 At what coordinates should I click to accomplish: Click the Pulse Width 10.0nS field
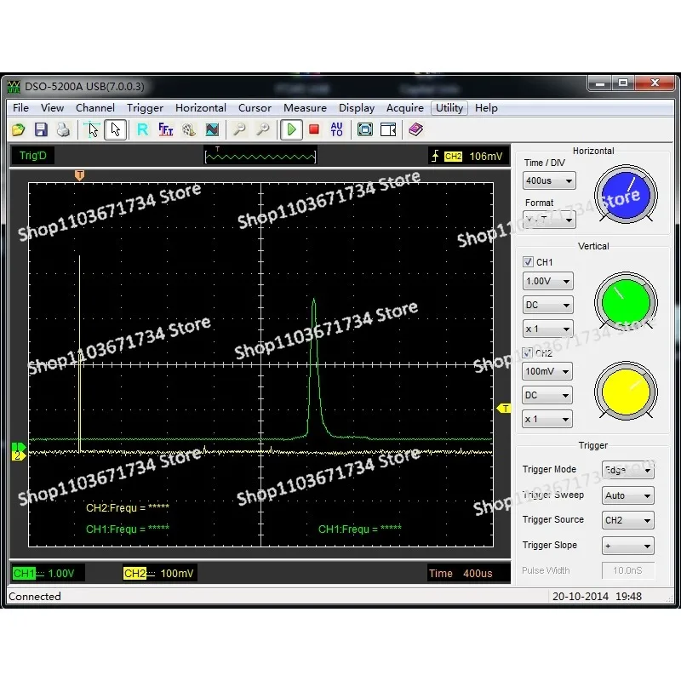[x=627, y=570]
